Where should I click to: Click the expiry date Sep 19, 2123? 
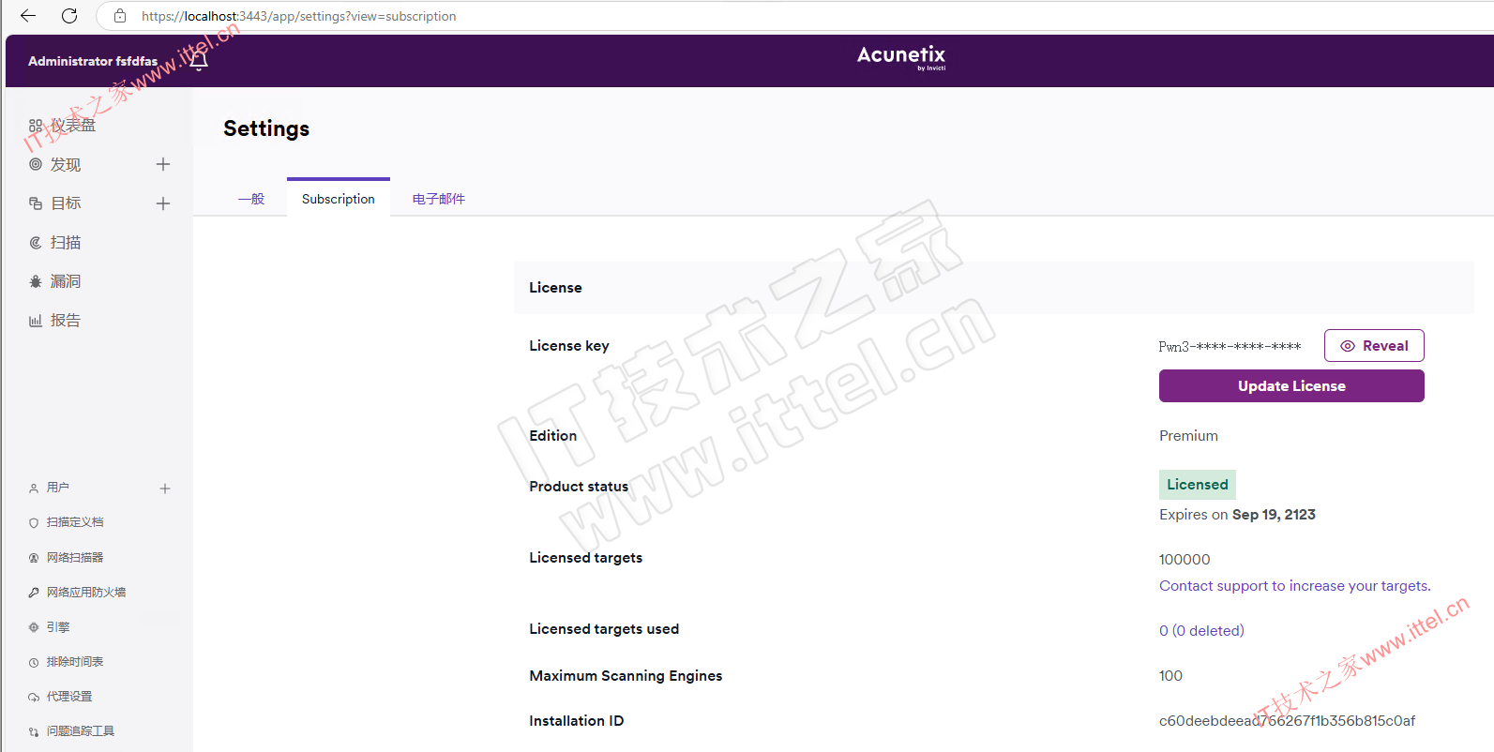click(x=1274, y=515)
